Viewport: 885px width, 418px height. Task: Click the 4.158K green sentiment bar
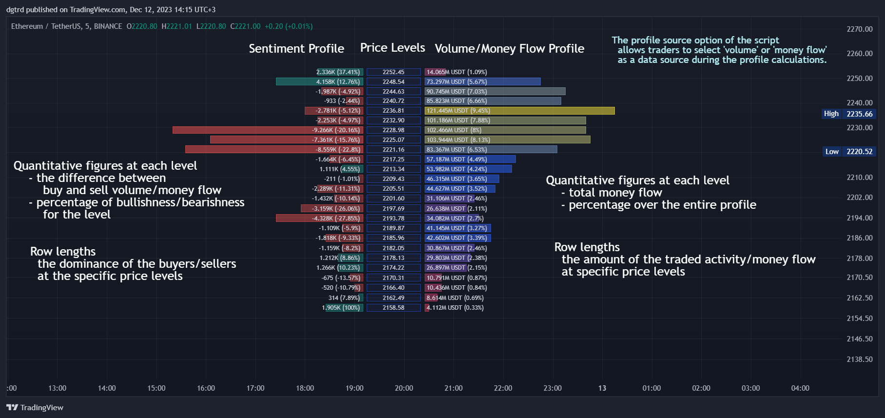[319, 81]
